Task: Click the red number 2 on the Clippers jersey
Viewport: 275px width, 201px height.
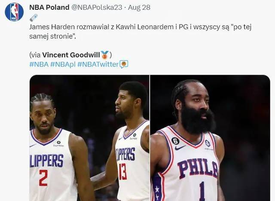Action: [x=43, y=178]
